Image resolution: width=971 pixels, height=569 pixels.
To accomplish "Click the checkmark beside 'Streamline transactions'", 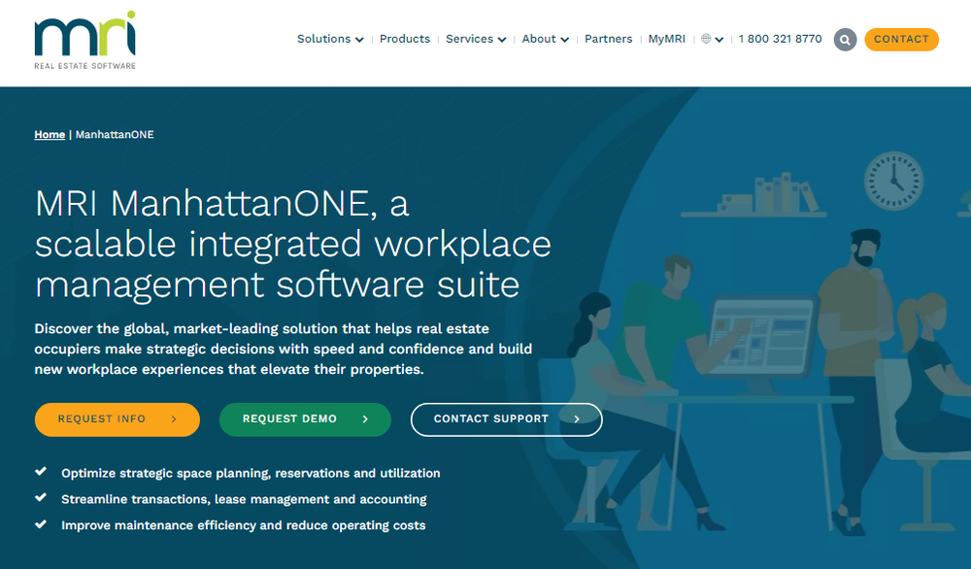I will point(41,498).
